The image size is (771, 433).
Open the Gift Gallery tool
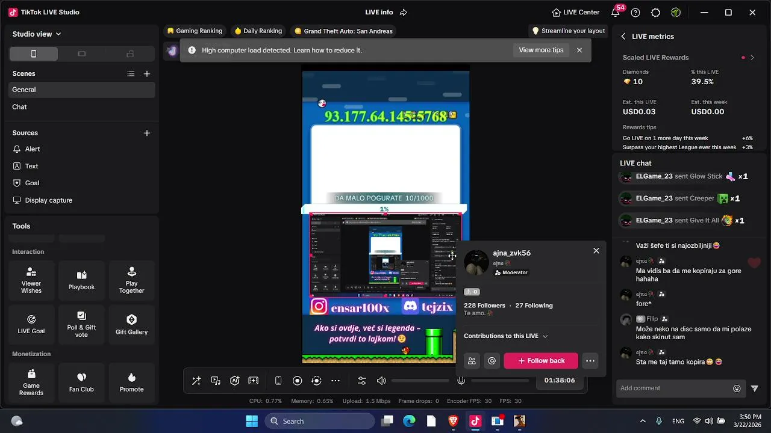(x=131, y=325)
